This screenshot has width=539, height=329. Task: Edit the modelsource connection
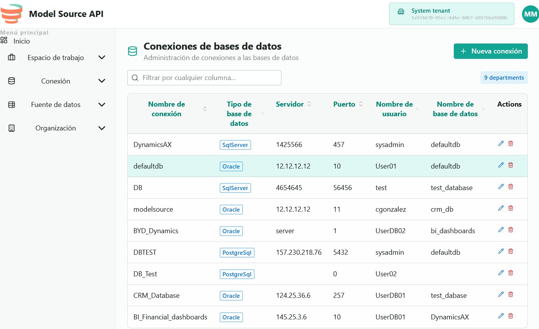tap(501, 208)
